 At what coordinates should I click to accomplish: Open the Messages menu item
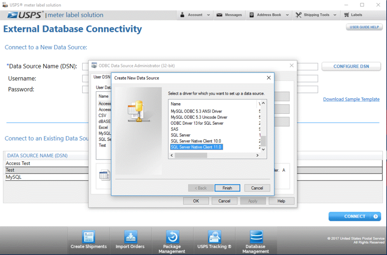pyautogui.click(x=229, y=15)
